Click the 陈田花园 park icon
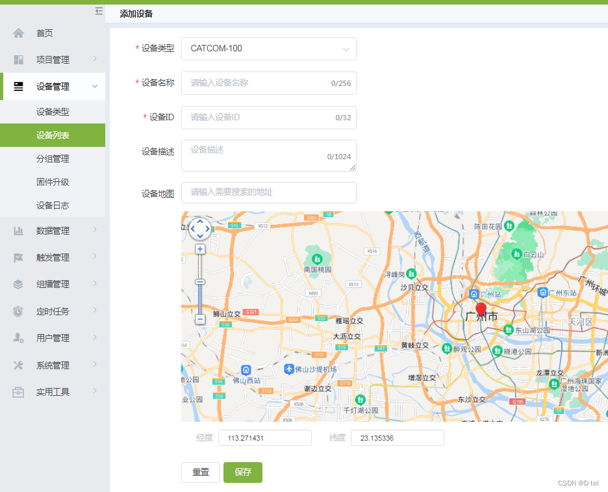The height and width of the screenshot is (492, 608). (509, 226)
